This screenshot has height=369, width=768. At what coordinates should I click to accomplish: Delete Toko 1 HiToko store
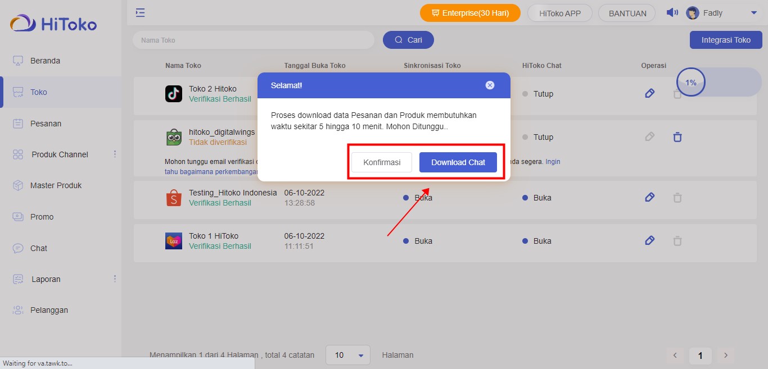click(677, 240)
